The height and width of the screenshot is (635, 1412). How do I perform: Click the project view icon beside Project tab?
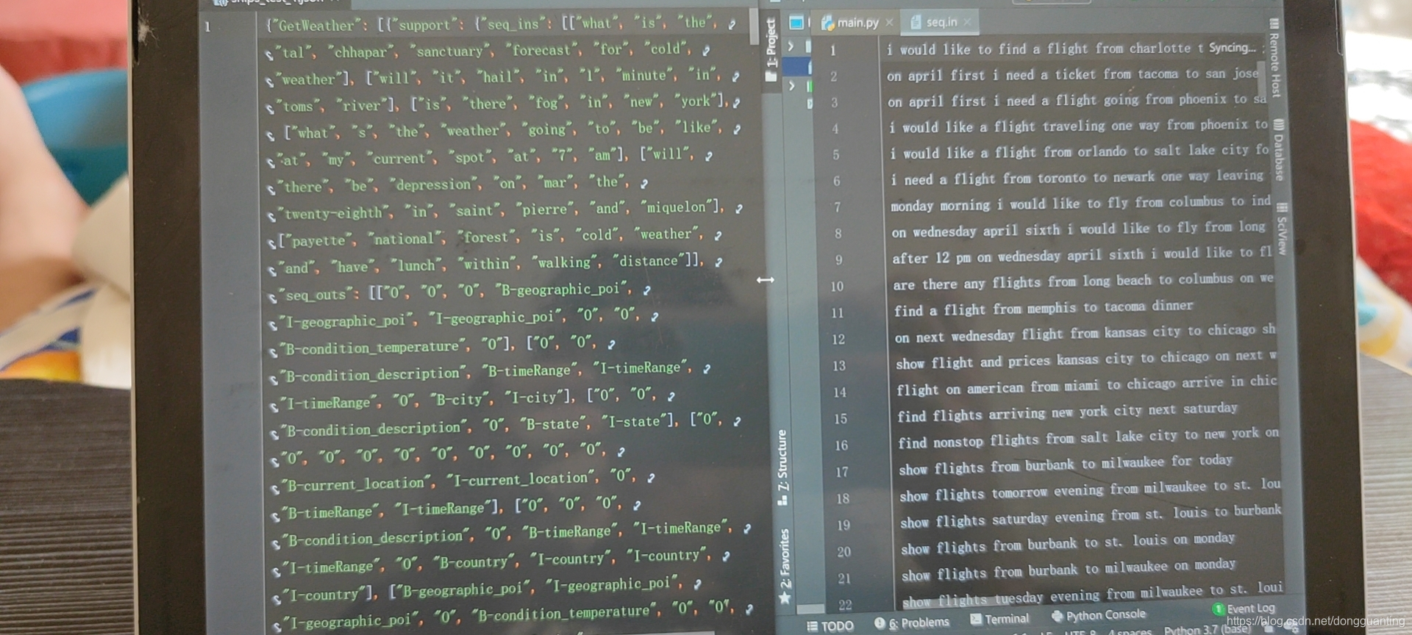pyautogui.click(x=796, y=23)
